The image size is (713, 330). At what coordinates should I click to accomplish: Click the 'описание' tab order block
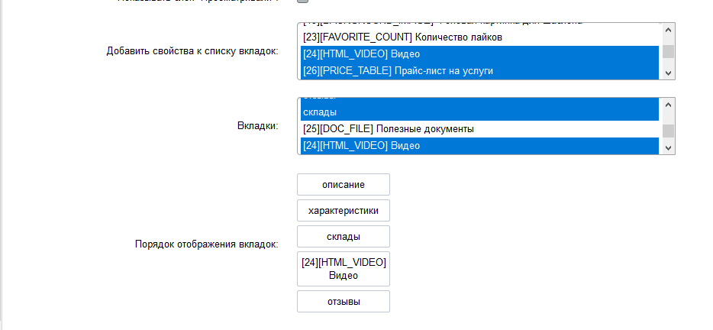coord(344,184)
